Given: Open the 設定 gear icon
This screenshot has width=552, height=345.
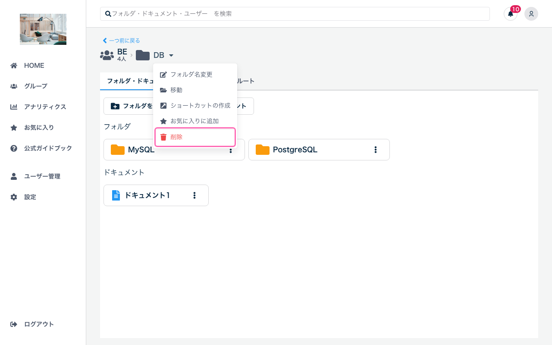Looking at the screenshot, I should point(14,197).
